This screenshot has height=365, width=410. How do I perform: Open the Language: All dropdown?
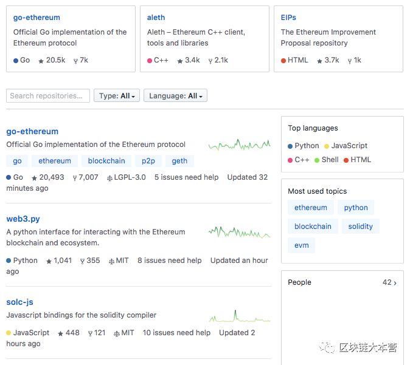175,95
